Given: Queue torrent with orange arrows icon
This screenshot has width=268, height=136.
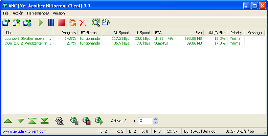Looking at the screenshot, I should coord(72,23).
